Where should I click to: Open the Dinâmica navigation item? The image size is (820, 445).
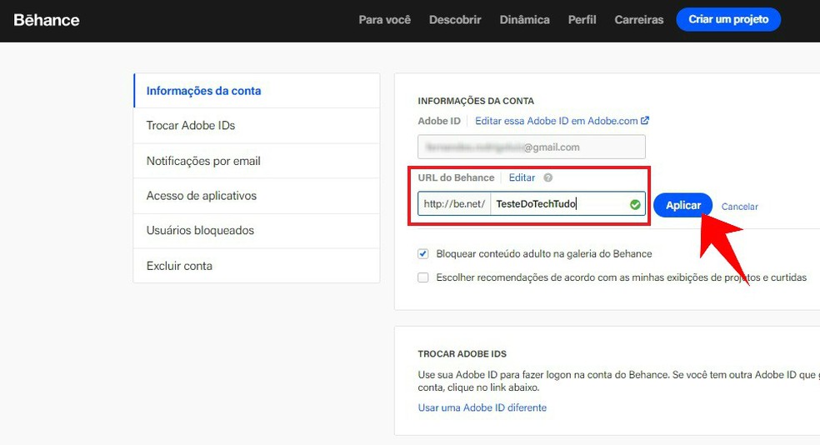click(x=524, y=20)
